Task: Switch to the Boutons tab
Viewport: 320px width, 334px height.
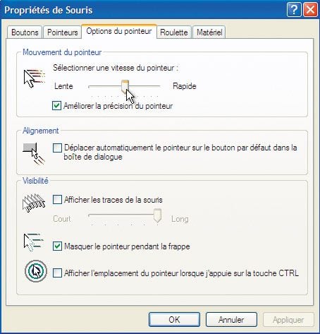Action: (x=25, y=32)
